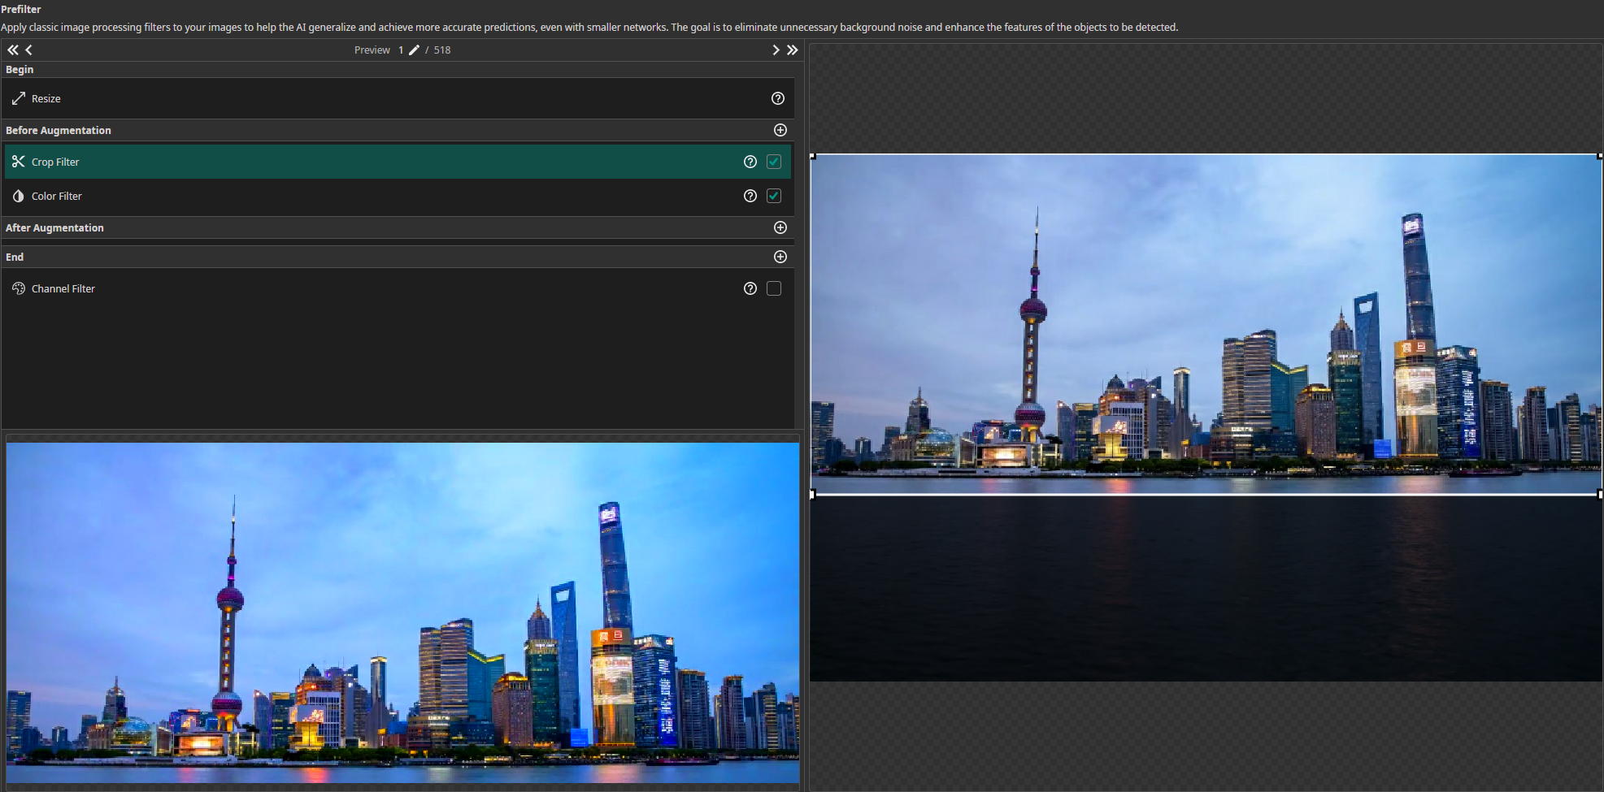
Task: Click the pencil icon beside the preview number
Action: [x=414, y=50]
